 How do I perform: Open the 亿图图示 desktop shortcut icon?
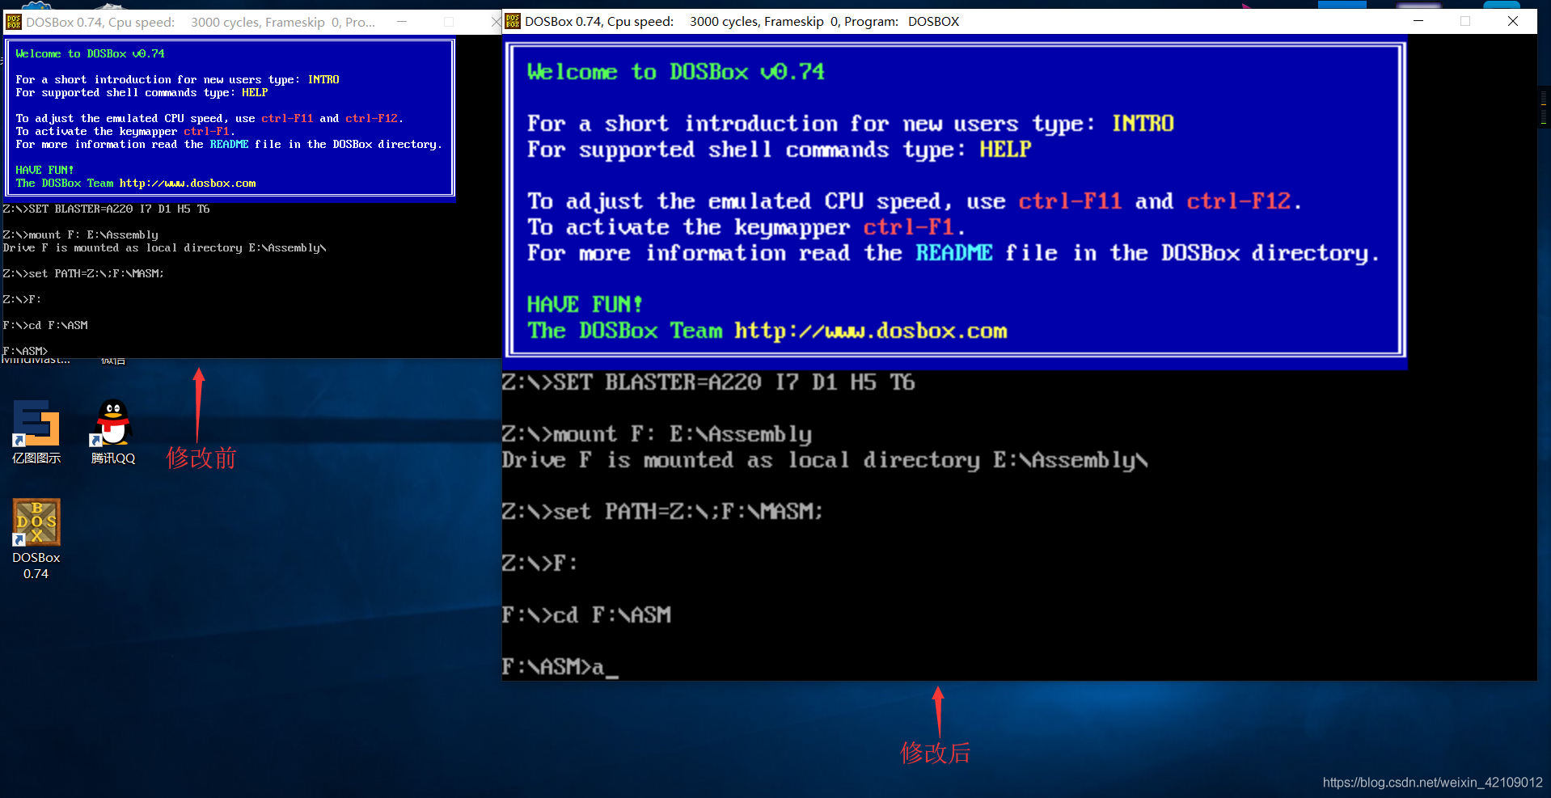coord(36,423)
